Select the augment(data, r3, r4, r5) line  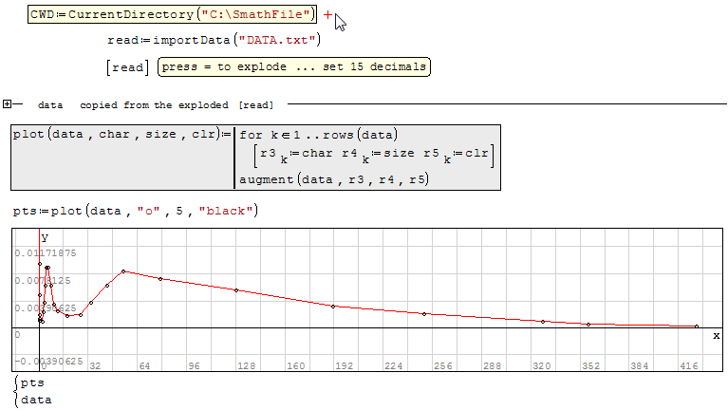click(332, 179)
